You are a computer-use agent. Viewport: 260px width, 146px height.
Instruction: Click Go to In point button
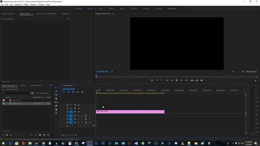[167, 80]
